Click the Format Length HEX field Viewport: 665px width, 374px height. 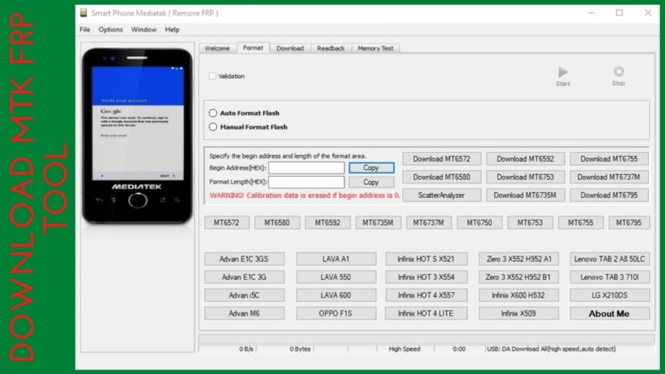[306, 182]
